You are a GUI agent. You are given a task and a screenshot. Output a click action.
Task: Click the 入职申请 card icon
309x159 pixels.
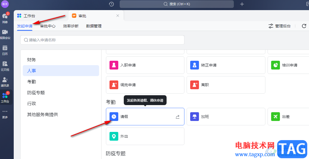click(x=114, y=65)
